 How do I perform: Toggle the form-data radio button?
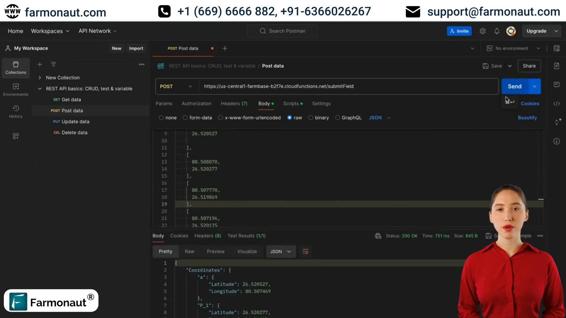(x=185, y=117)
